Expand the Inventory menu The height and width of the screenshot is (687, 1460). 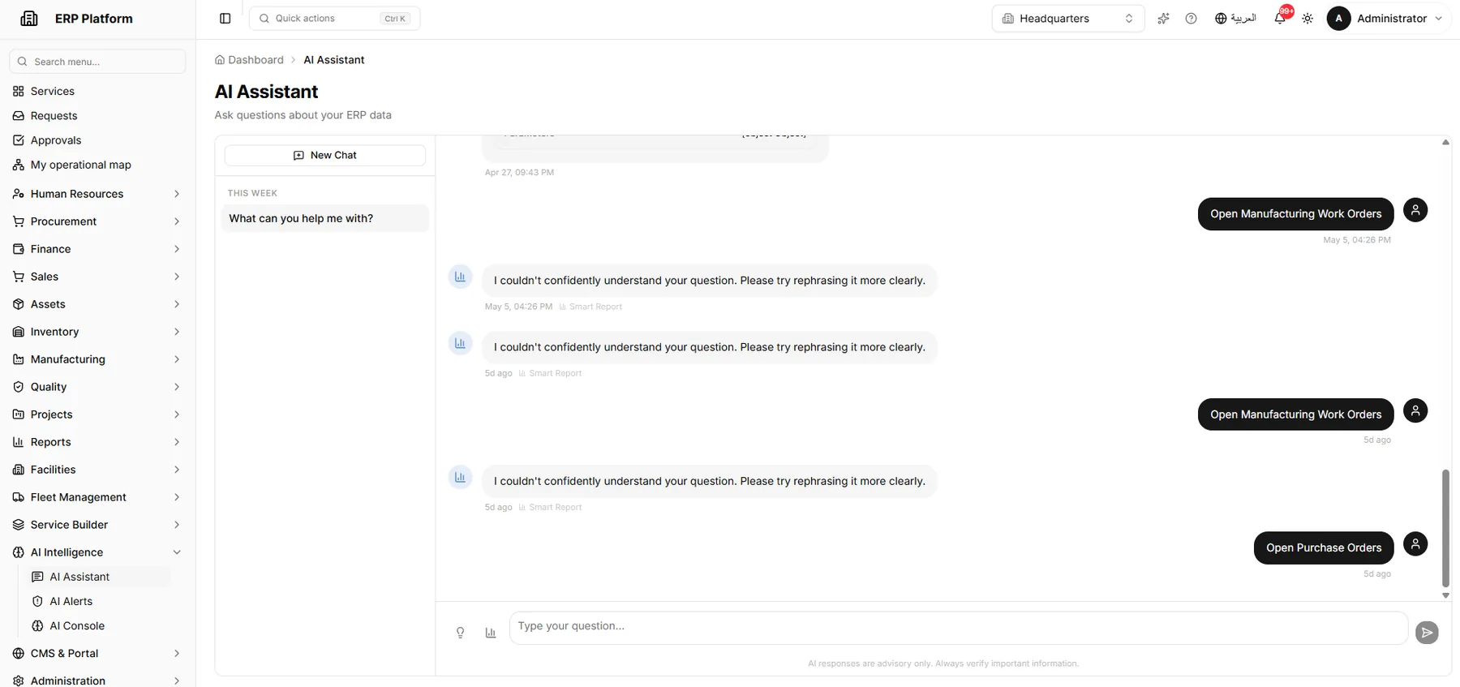pyautogui.click(x=97, y=332)
